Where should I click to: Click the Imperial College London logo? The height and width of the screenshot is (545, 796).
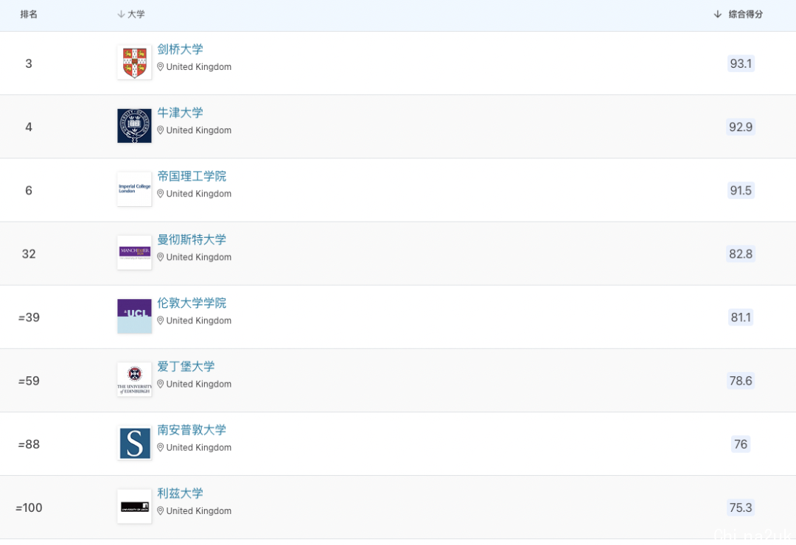pyautogui.click(x=135, y=189)
